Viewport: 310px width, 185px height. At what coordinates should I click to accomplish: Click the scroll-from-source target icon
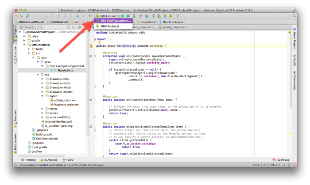(68, 27)
